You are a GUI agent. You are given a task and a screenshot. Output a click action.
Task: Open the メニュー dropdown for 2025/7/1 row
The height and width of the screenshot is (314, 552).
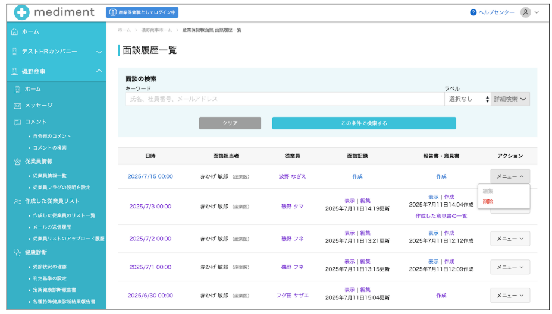tap(510, 267)
